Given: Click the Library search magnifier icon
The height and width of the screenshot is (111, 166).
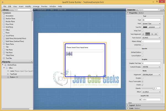Looking at the screenshot, I should tap(31, 10).
